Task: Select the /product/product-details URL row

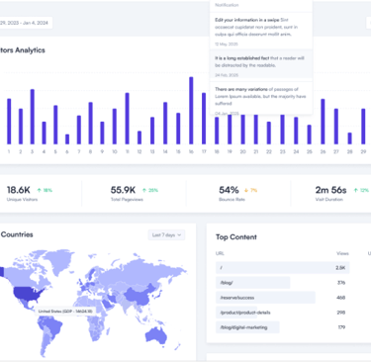Action: [x=283, y=313]
